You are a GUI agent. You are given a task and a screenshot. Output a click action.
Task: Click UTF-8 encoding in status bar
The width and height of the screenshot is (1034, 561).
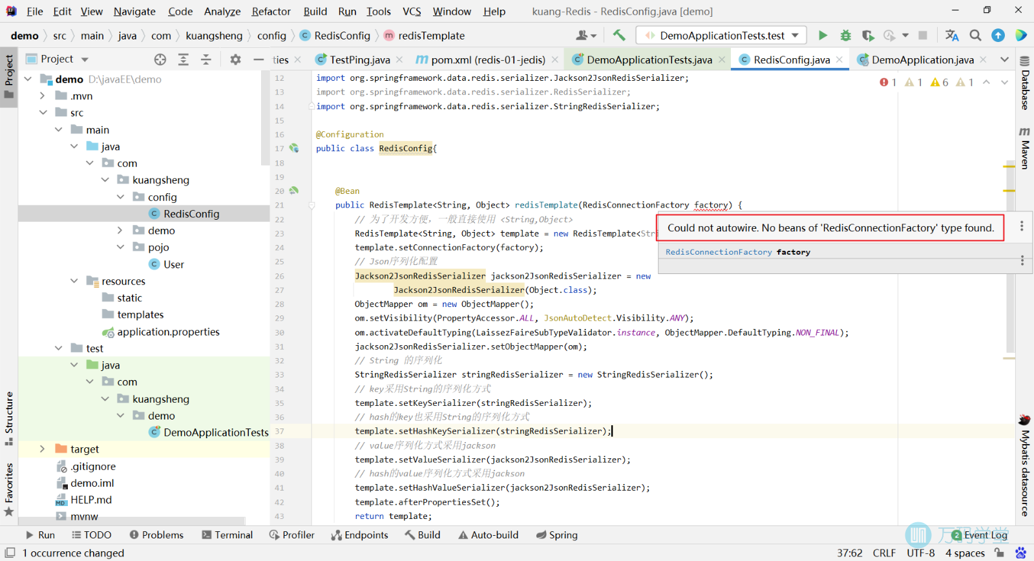[x=920, y=553]
